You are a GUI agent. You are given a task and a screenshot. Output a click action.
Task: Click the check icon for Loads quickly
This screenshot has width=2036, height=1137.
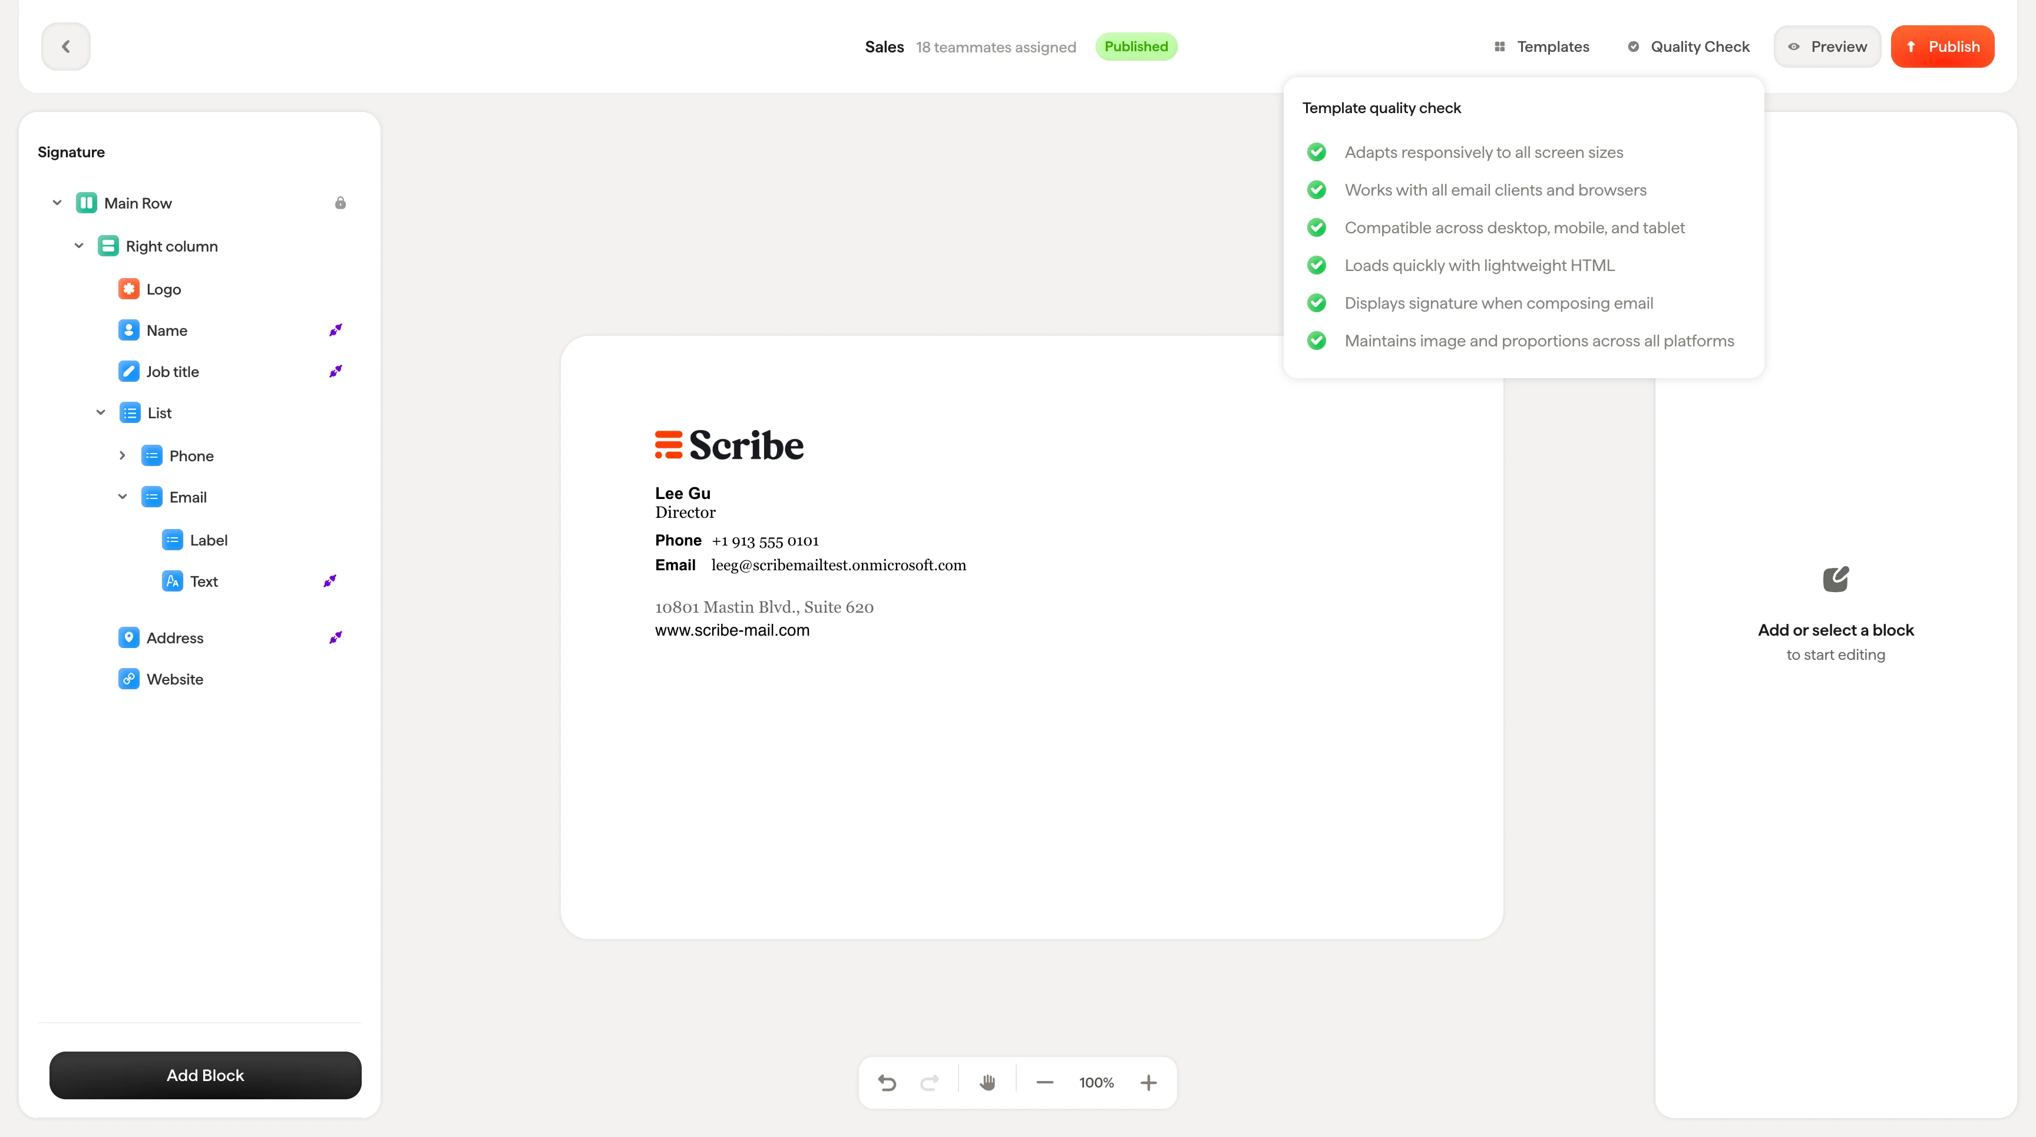click(x=1316, y=265)
